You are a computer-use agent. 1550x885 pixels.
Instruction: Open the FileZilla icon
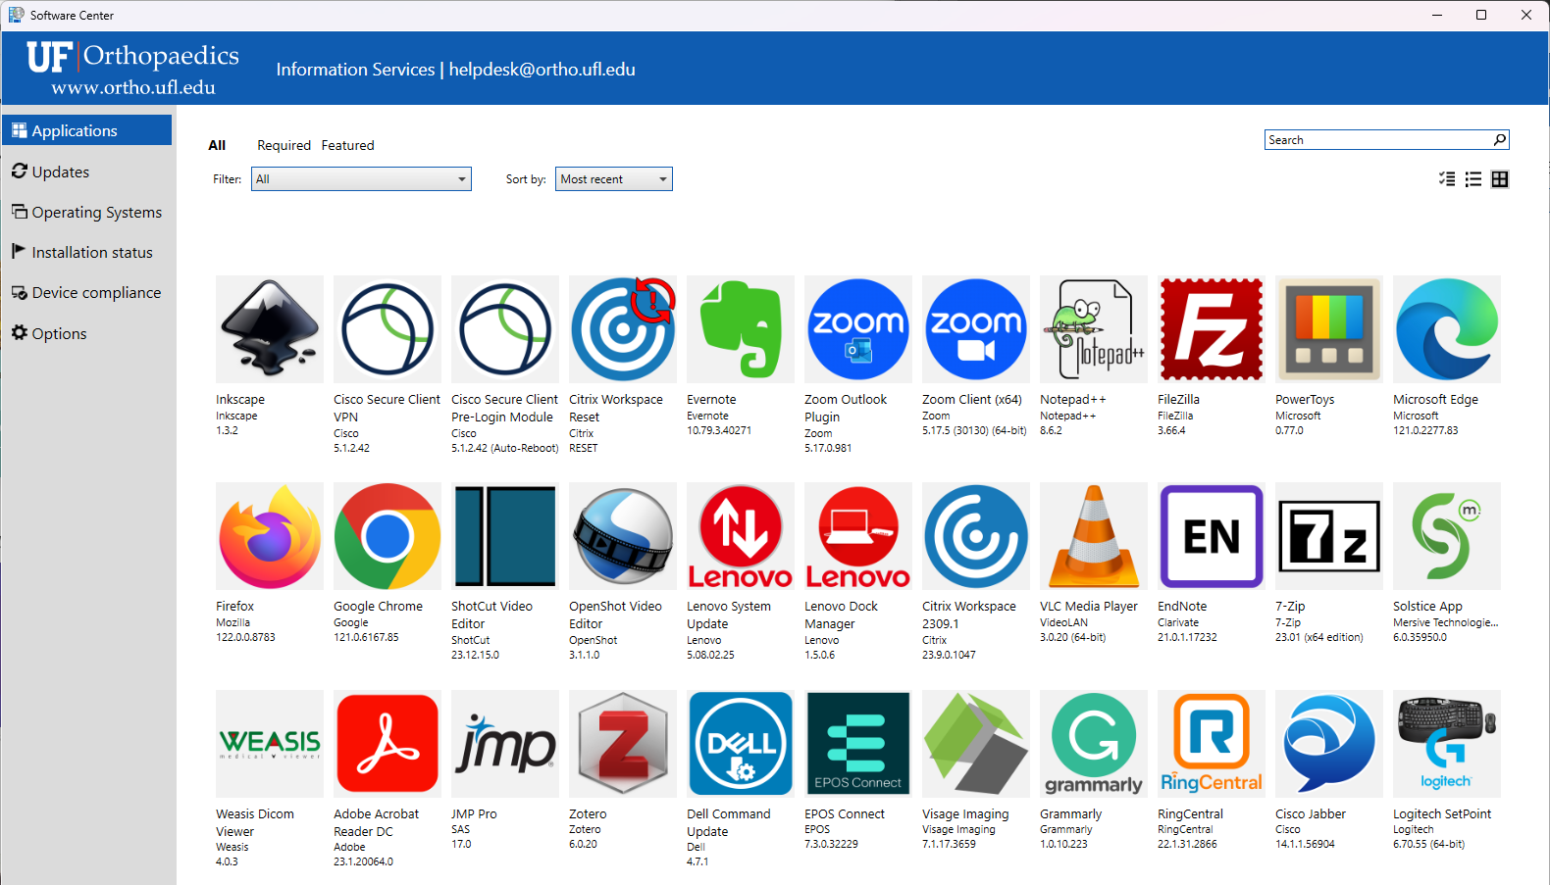click(1212, 329)
